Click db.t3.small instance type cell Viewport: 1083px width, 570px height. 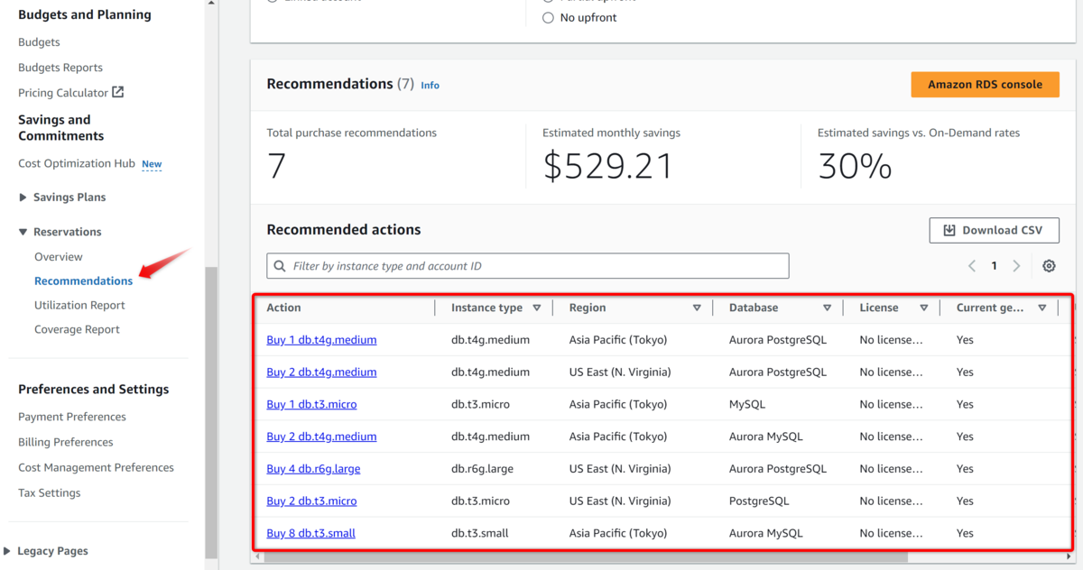pyautogui.click(x=480, y=533)
